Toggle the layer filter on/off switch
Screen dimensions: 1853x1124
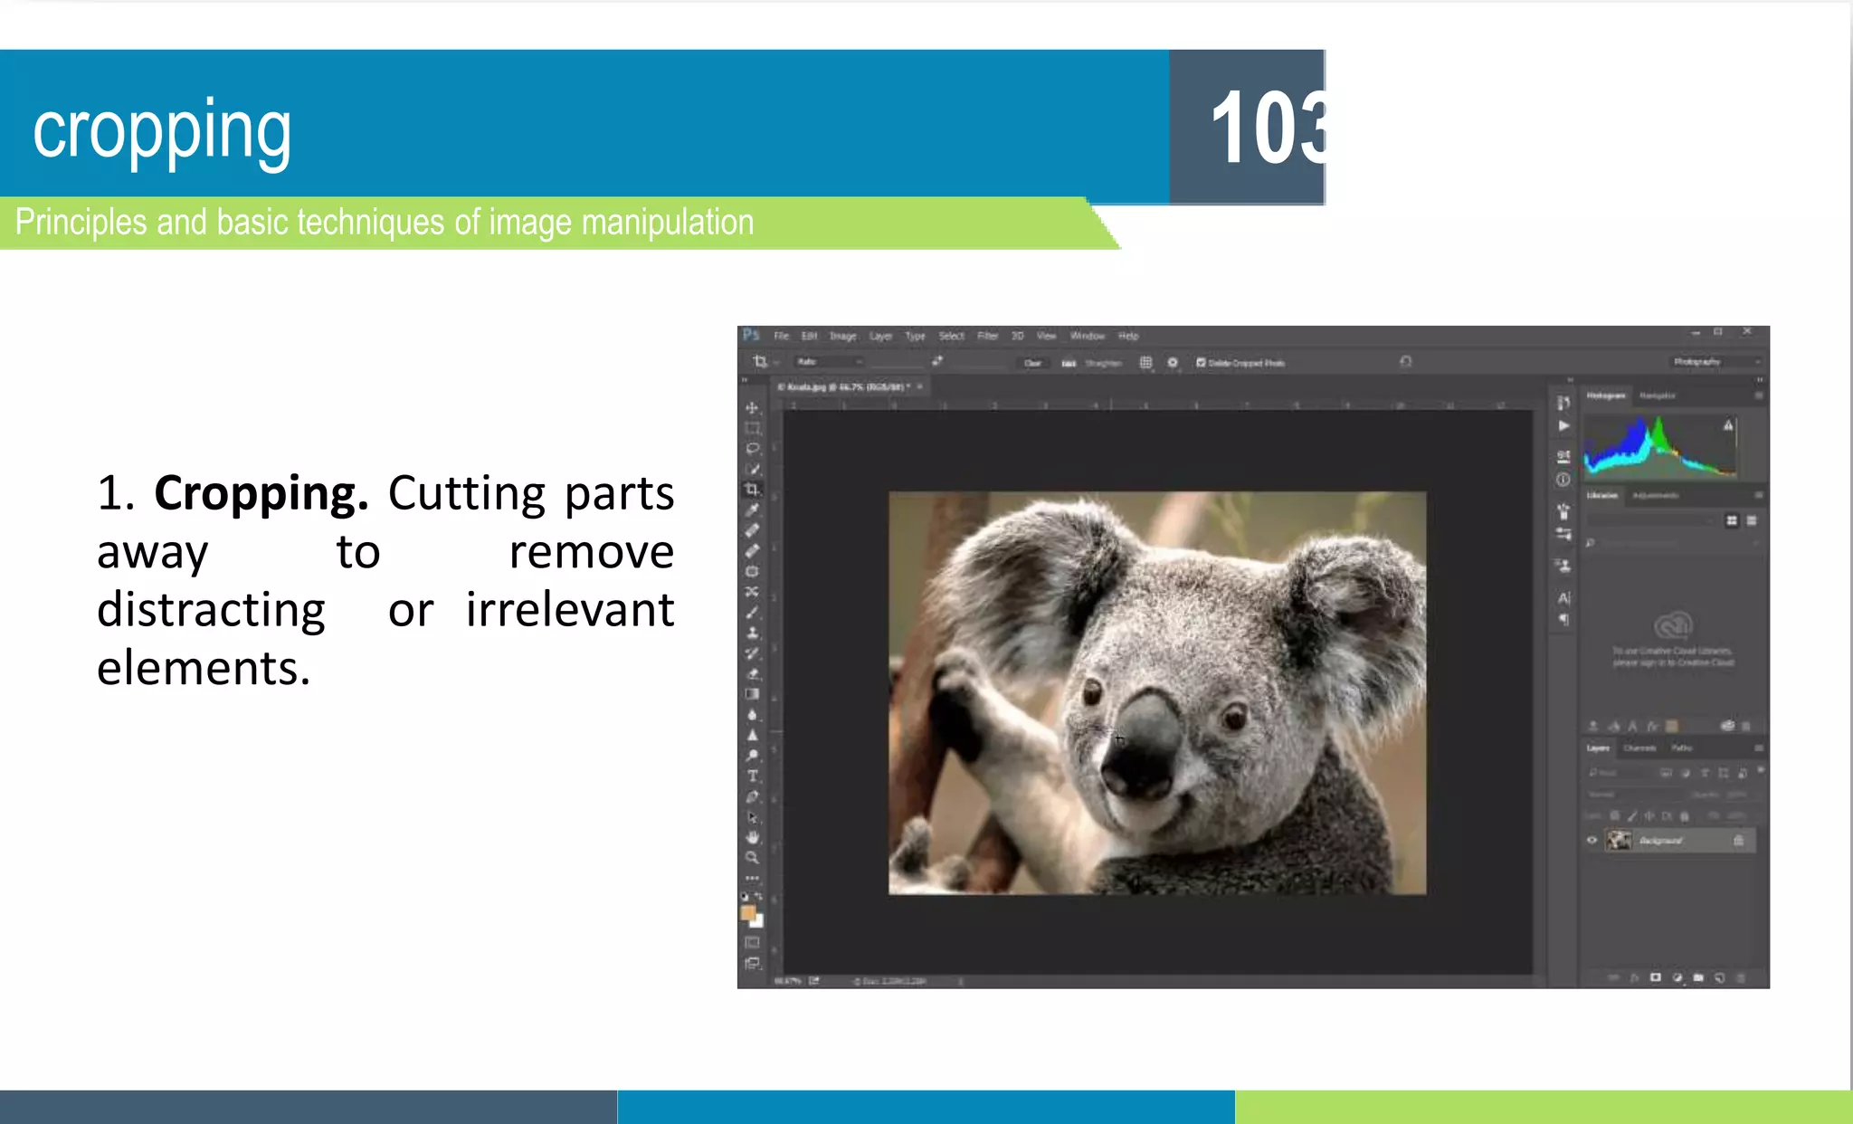(1760, 770)
